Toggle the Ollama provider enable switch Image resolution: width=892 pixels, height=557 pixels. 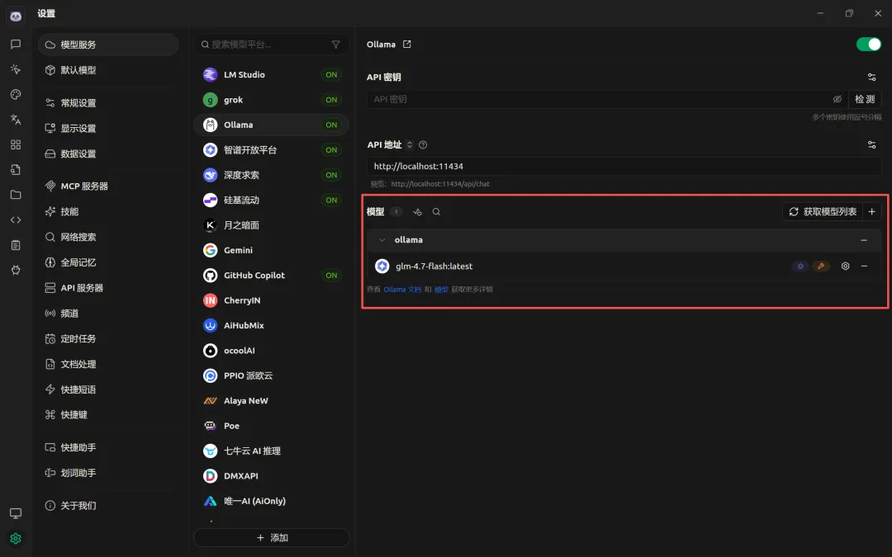click(868, 45)
